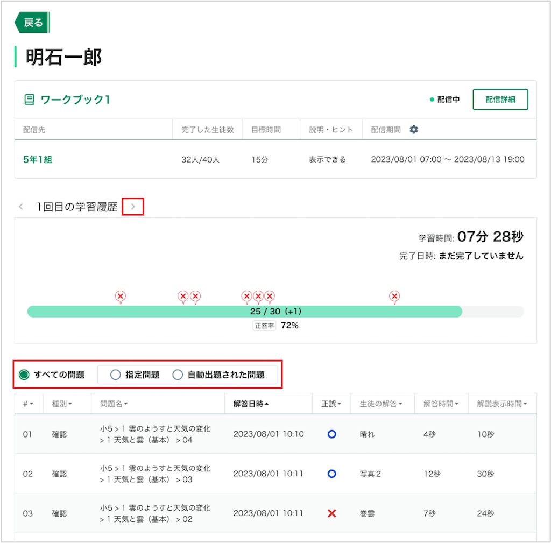Go to next learning history chevron
The width and height of the screenshot is (551, 543).
(133, 207)
